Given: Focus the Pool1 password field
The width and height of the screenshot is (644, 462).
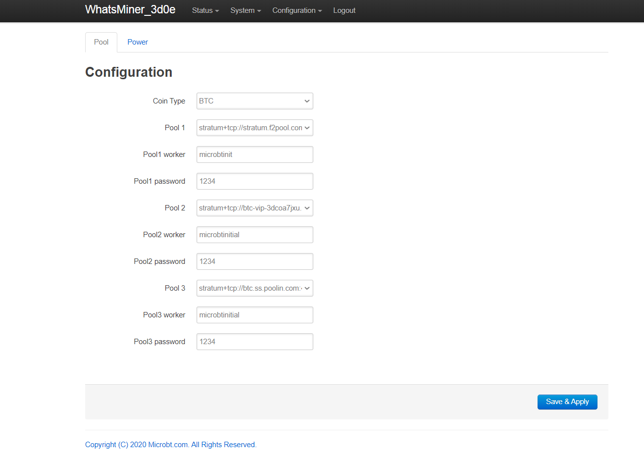Looking at the screenshot, I should click(x=255, y=181).
